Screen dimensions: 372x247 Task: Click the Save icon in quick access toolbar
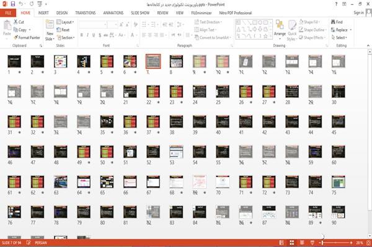pyautogui.click(x=13, y=4)
